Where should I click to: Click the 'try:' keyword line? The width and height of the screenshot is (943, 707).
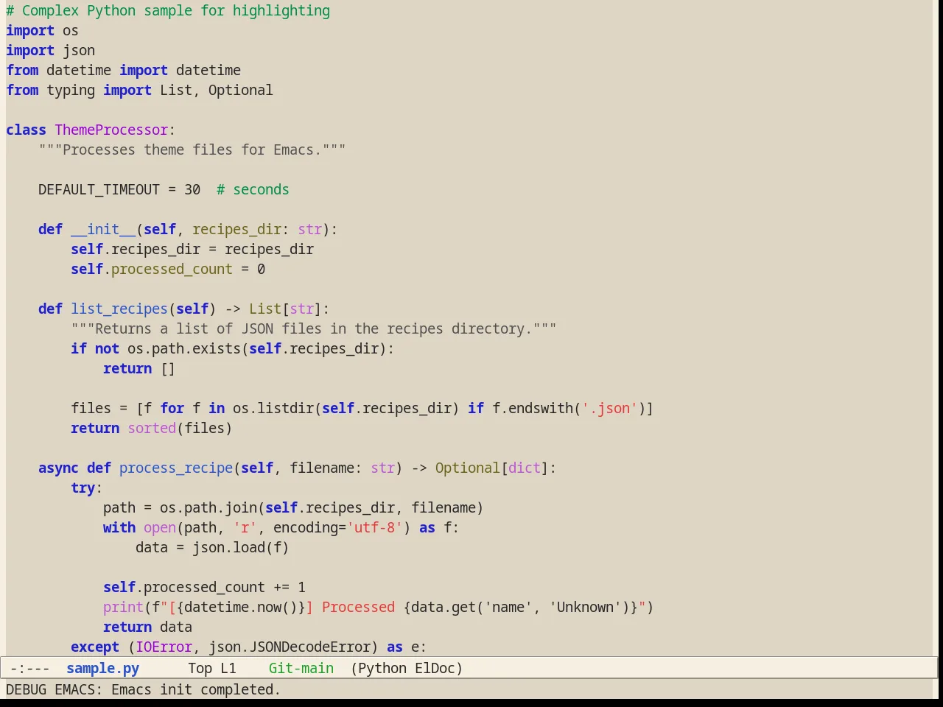click(x=87, y=488)
